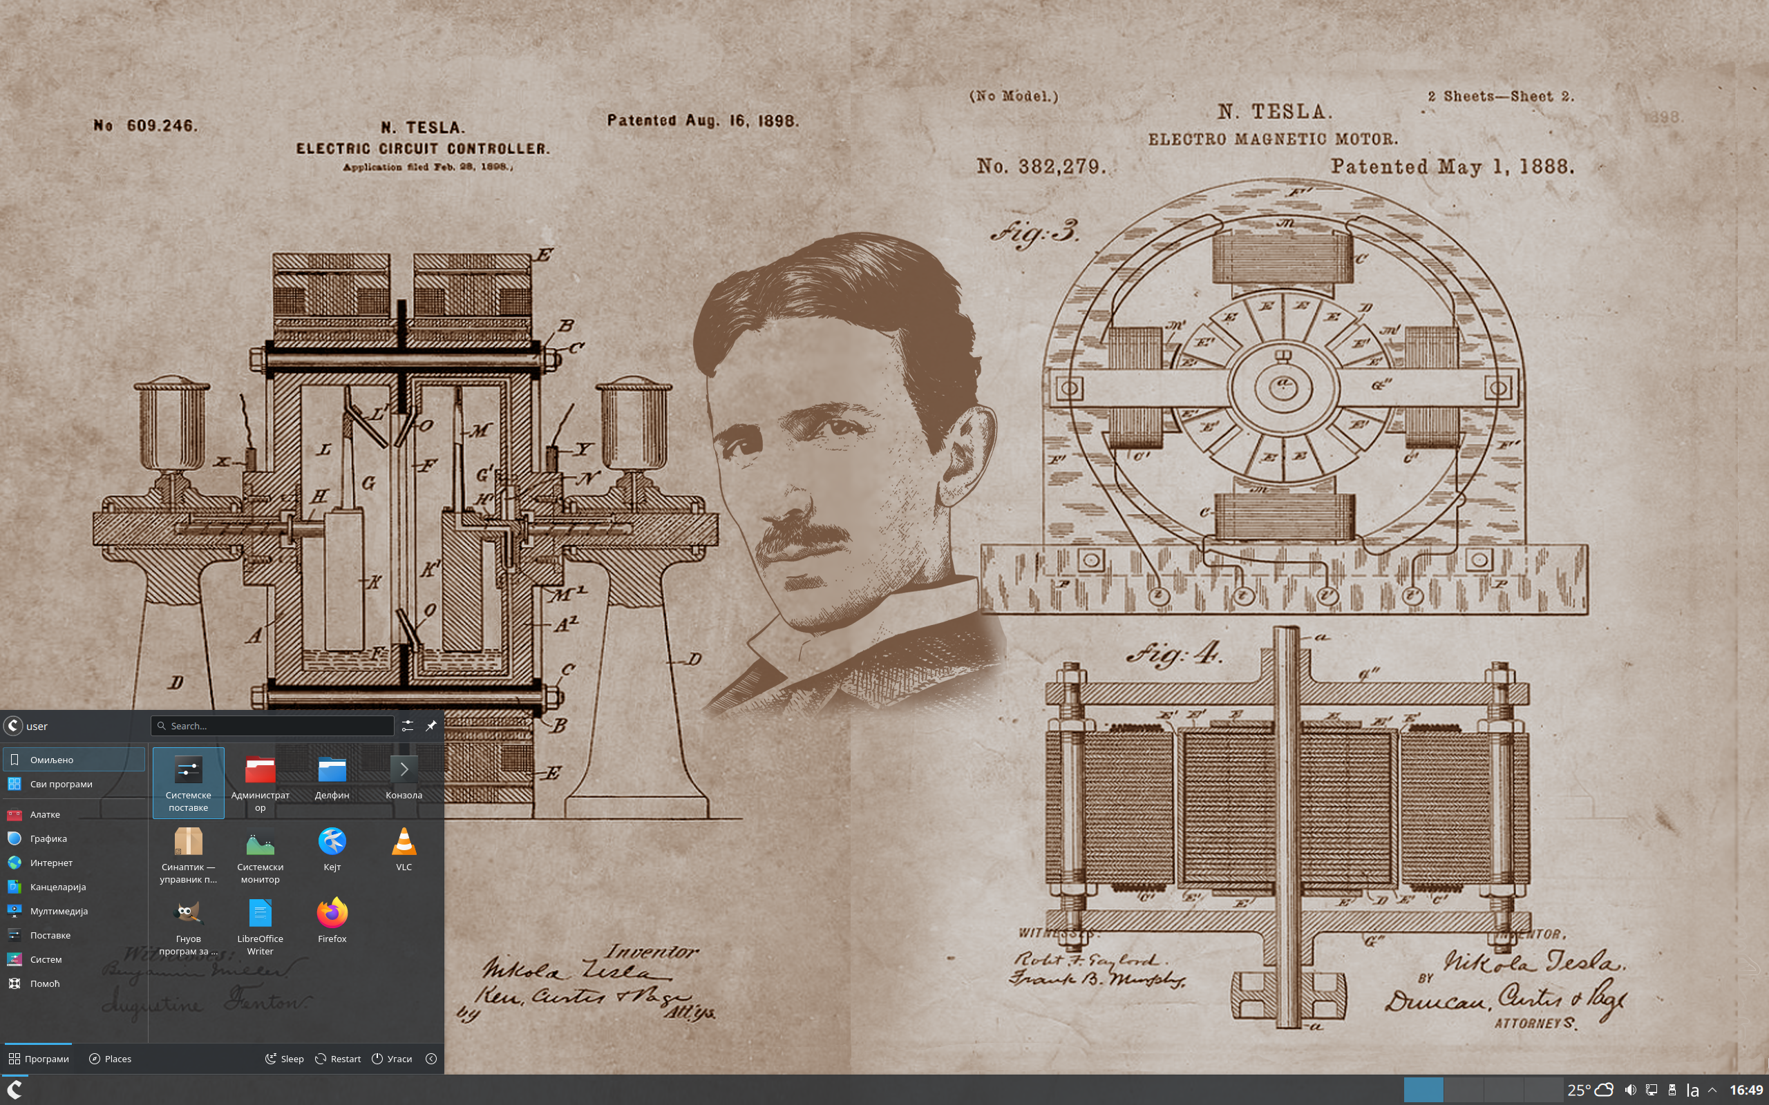Click the keyboard layout indicator
Image resolution: width=1769 pixels, height=1105 pixels.
click(x=1692, y=1090)
